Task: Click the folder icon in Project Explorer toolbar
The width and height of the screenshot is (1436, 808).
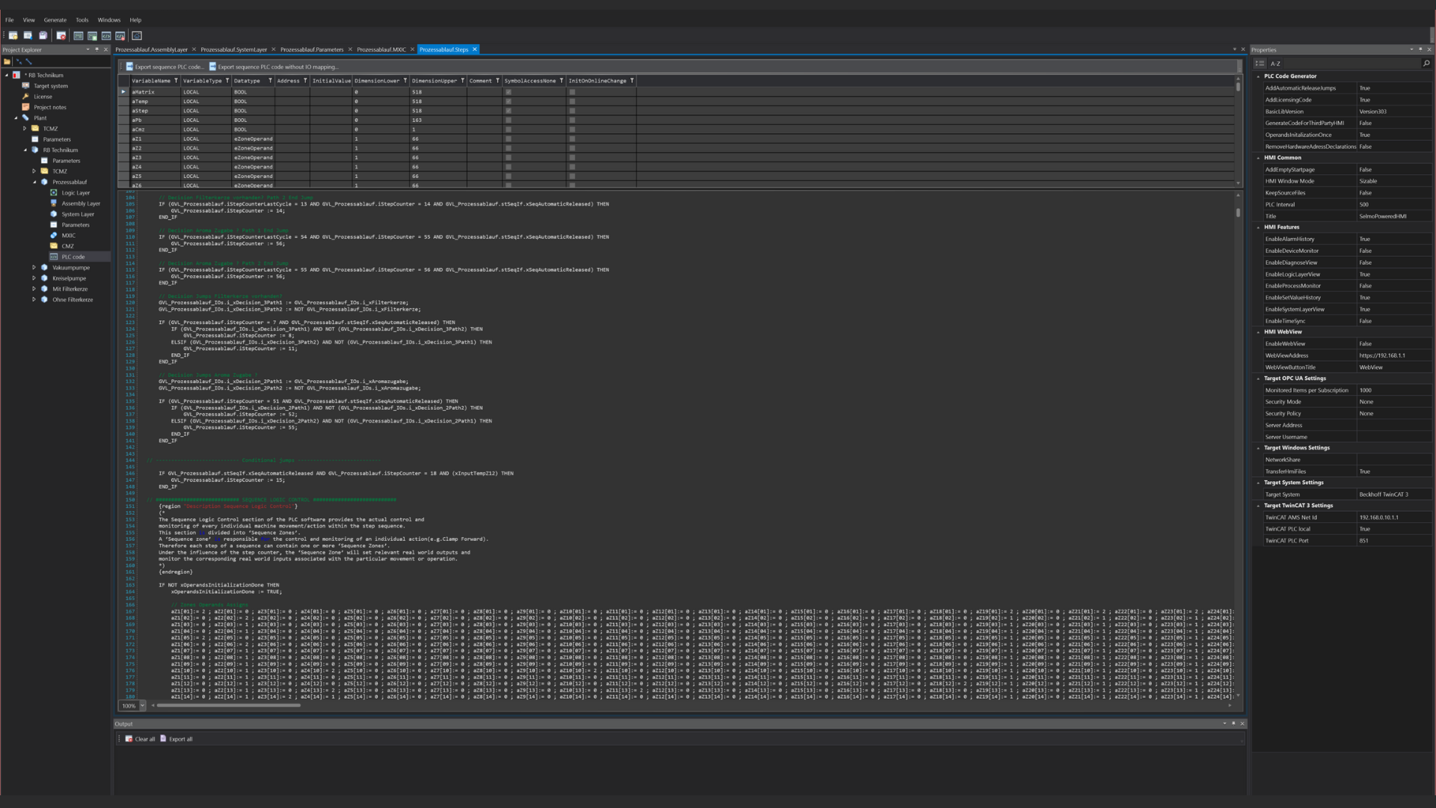Action: click(7, 61)
